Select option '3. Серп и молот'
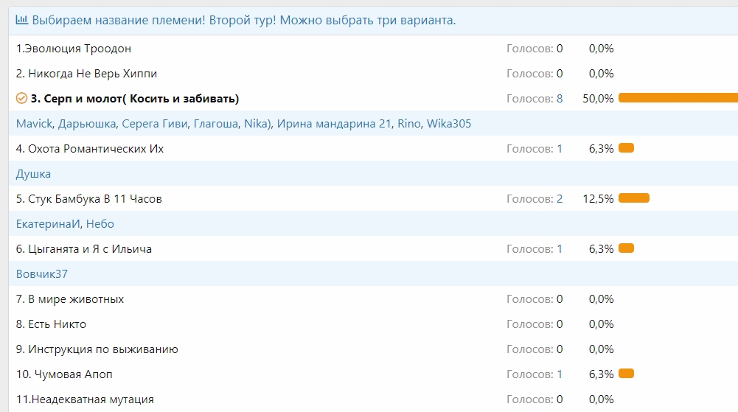The width and height of the screenshot is (738, 412). (135, 99)
